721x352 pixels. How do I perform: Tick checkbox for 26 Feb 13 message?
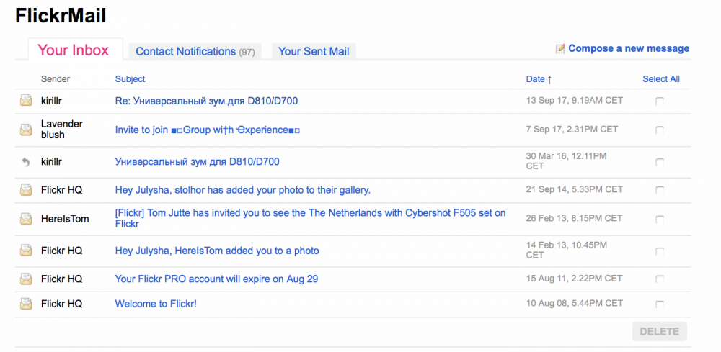(660, 220)
